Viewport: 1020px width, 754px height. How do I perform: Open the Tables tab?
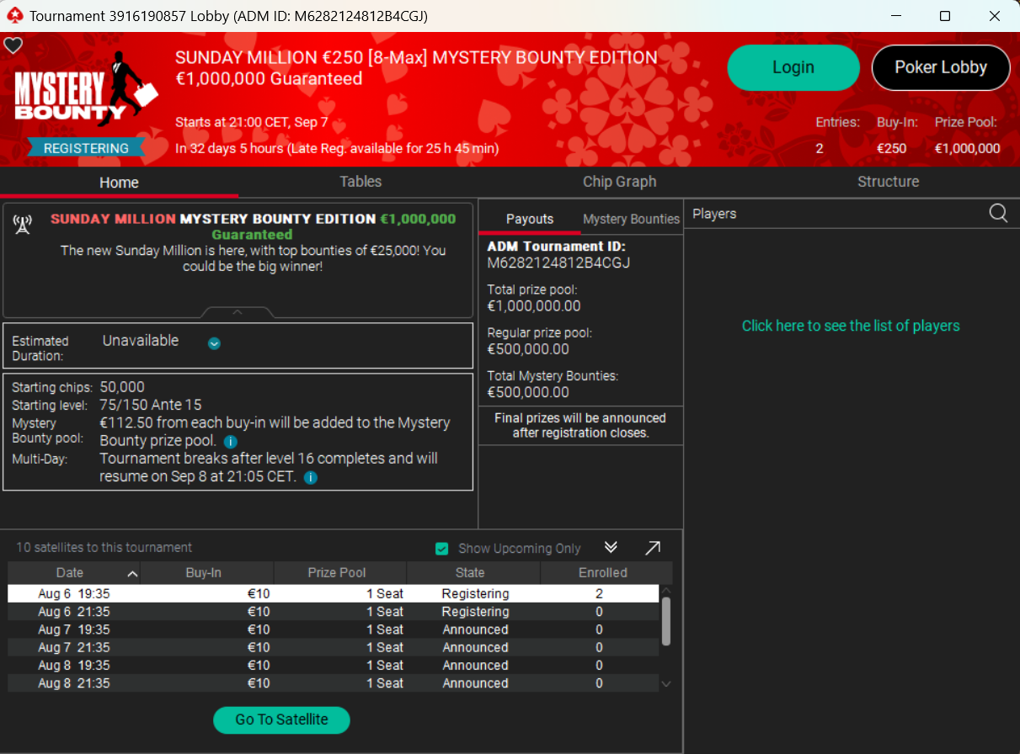pyautogui.click(x=360, y=181)
